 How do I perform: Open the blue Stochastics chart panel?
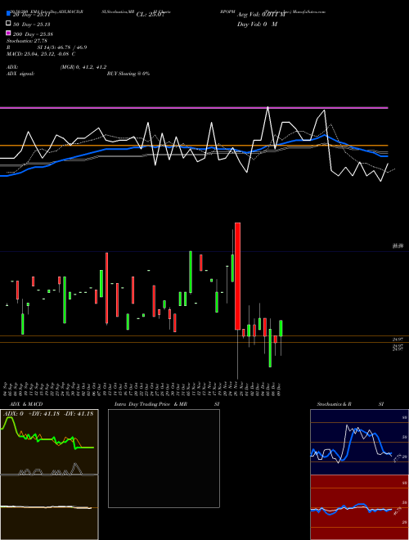pos(359,442)
